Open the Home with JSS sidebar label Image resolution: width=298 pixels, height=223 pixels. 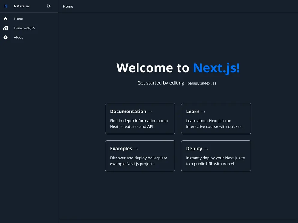(x=24, y=28)
